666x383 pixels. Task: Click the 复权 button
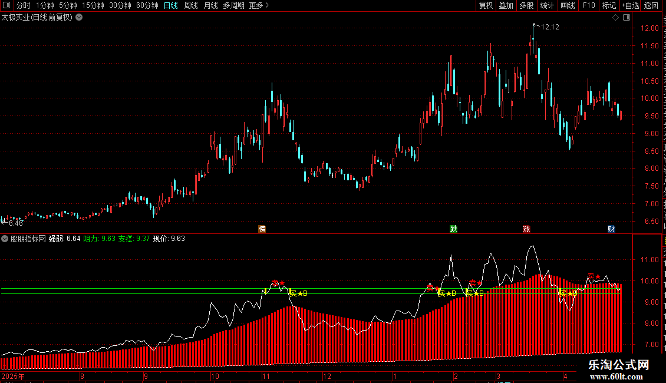click(x=486, y=5)
